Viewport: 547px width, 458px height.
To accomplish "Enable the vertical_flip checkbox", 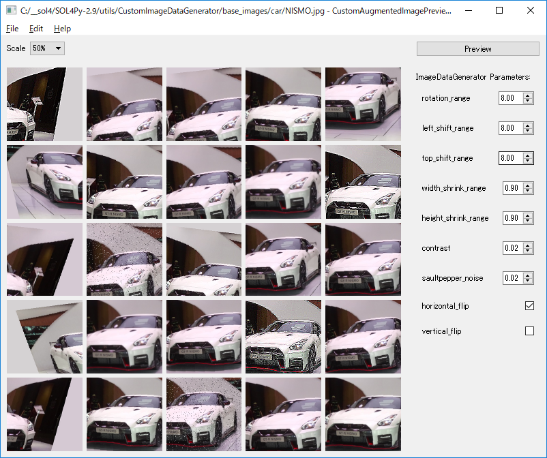I will coord(529,331).
